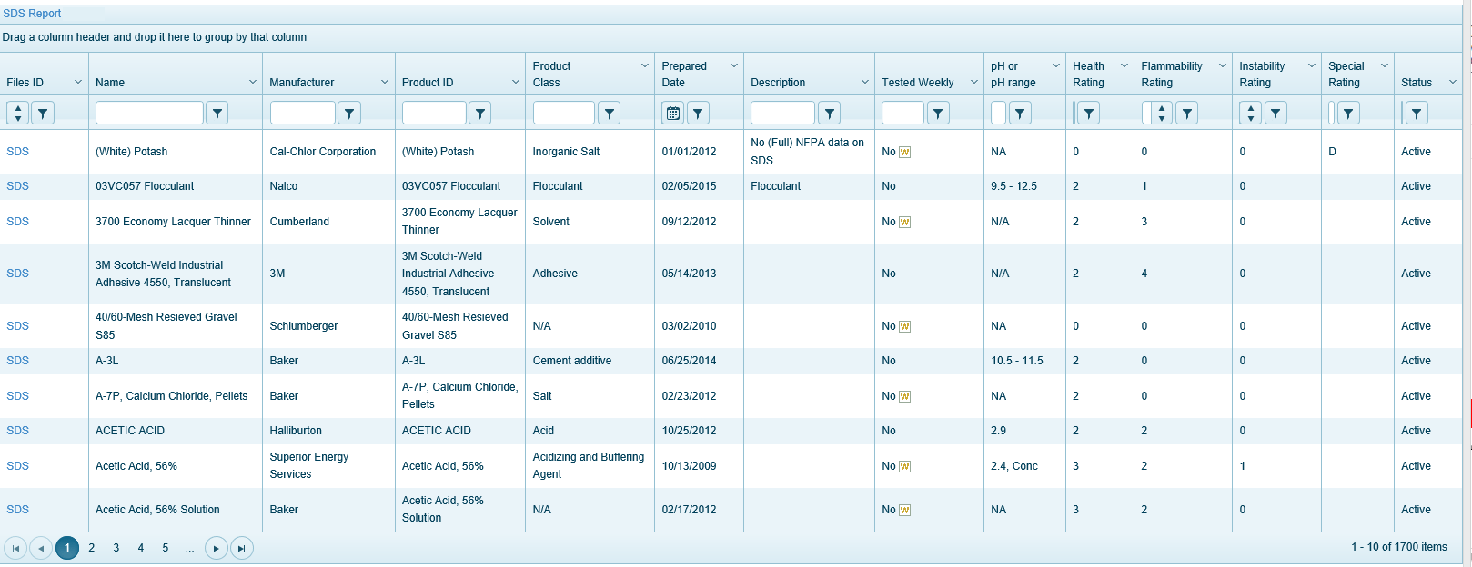Click the Product ID filter text box
The height and width of the screenshot is (567, 1472).
click(x=434, y=113)
